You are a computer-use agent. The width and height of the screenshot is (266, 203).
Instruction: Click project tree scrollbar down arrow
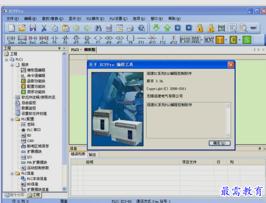(64, 189)
